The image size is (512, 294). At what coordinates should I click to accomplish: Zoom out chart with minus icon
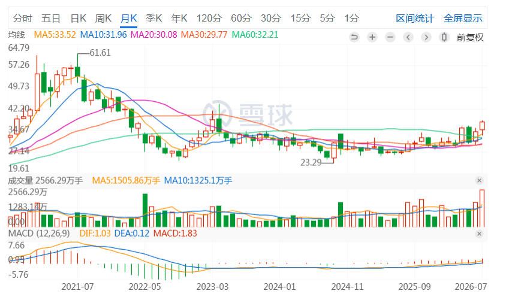390,37
